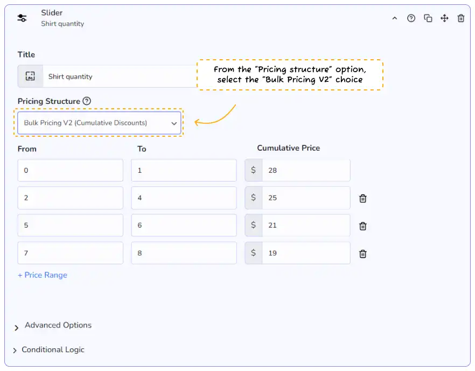
Task: Click the To field containing 8
Action: click(x=184, y=253)
